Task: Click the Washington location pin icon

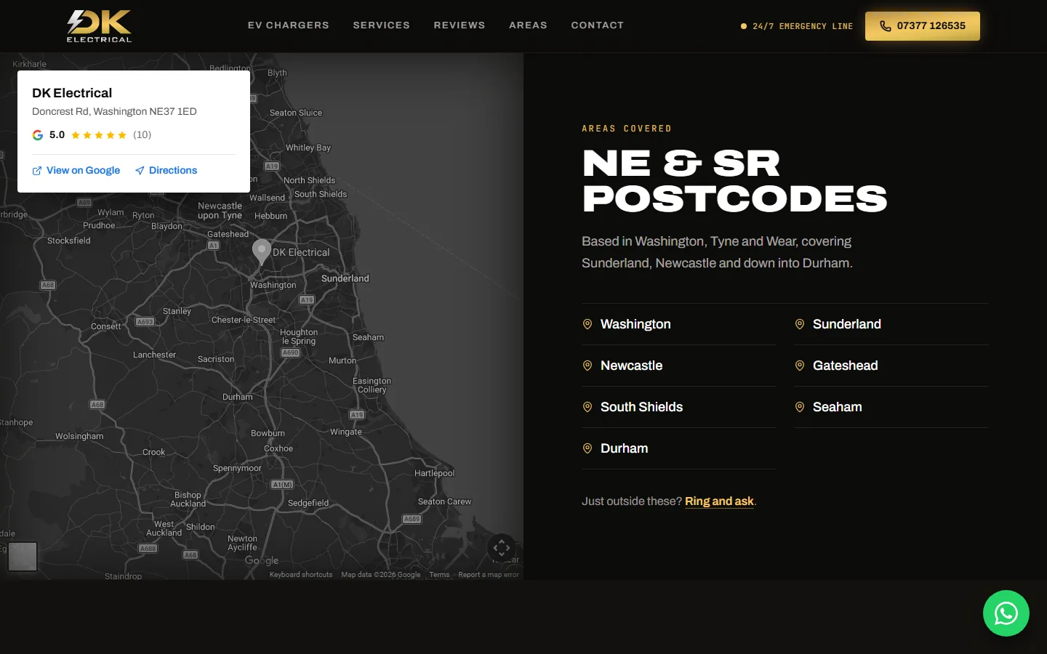Action: pos(587,324)
